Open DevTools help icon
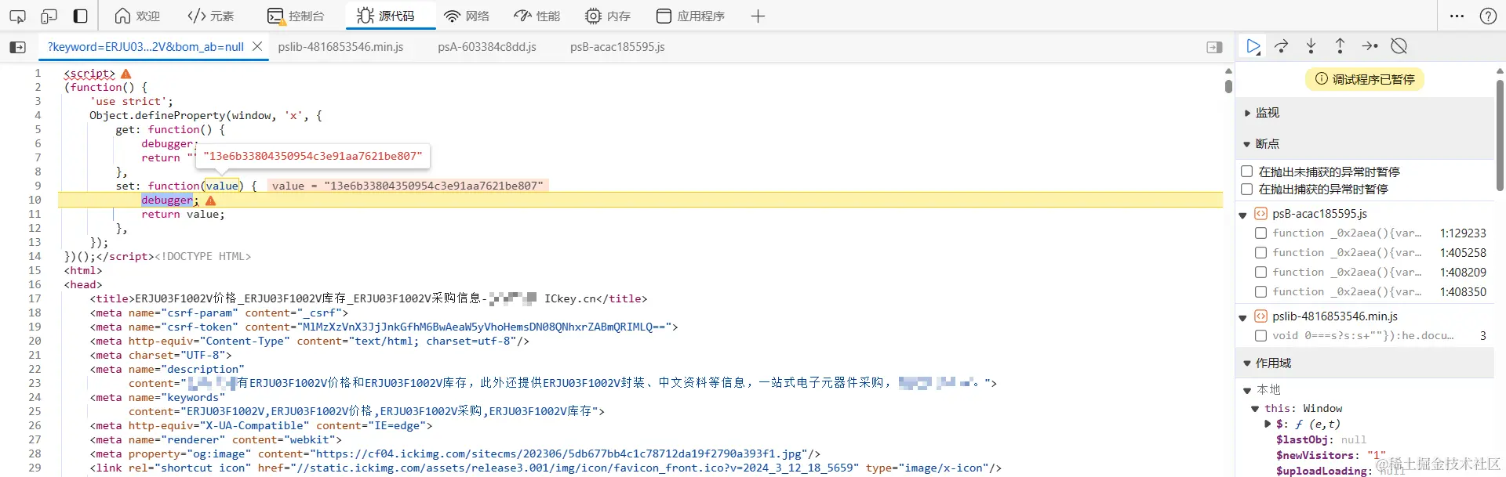This screenshot has height=477, width=1506. (x=1488, y=16)
